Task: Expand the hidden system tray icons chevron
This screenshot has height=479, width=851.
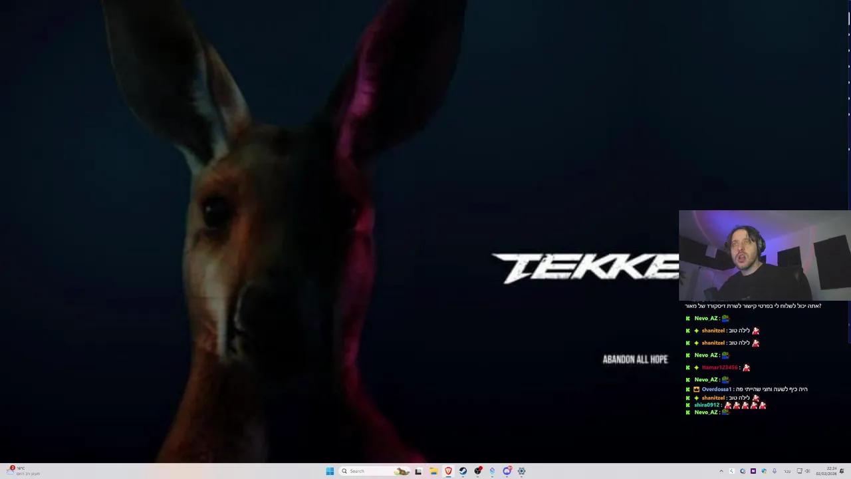Action: [x=721, y=471]
